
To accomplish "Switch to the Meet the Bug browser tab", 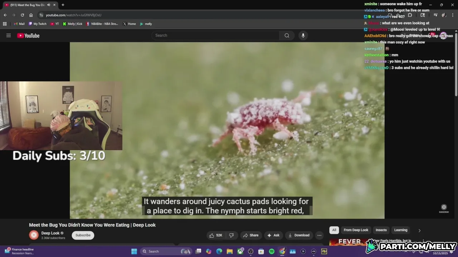I will 29,5.
